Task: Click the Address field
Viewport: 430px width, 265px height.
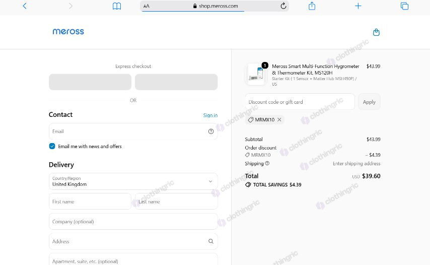Action: (133, 241)
